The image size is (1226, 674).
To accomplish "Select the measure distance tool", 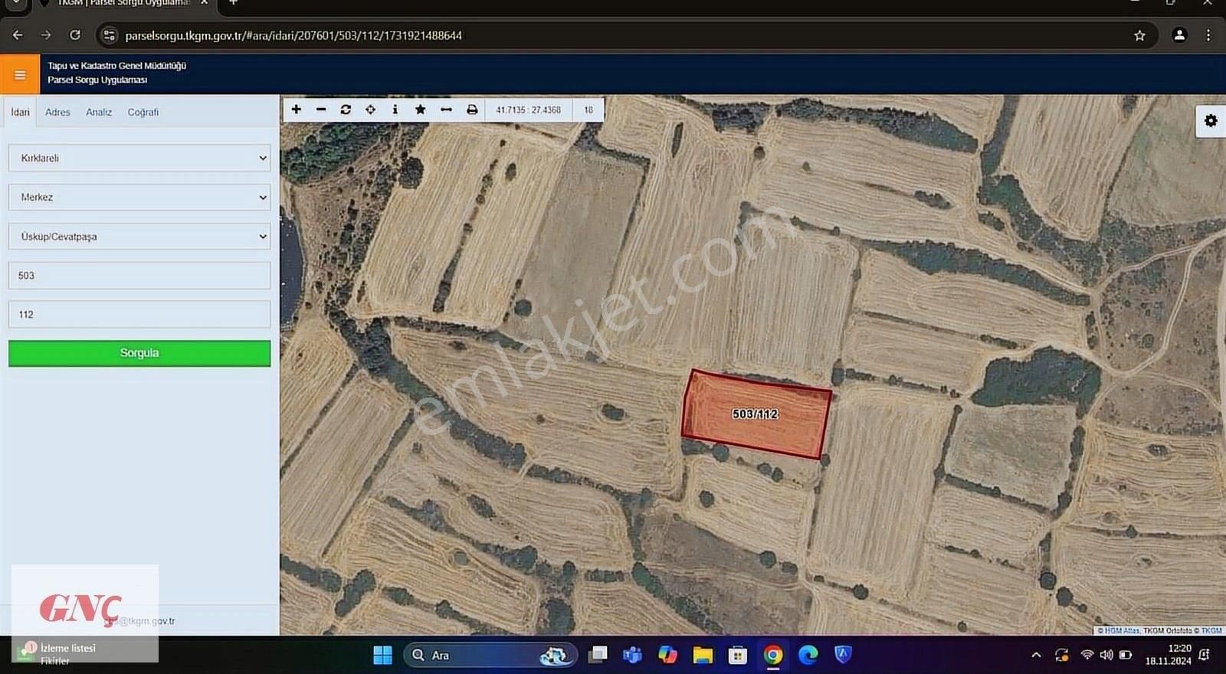I will [x=446, y=110].
